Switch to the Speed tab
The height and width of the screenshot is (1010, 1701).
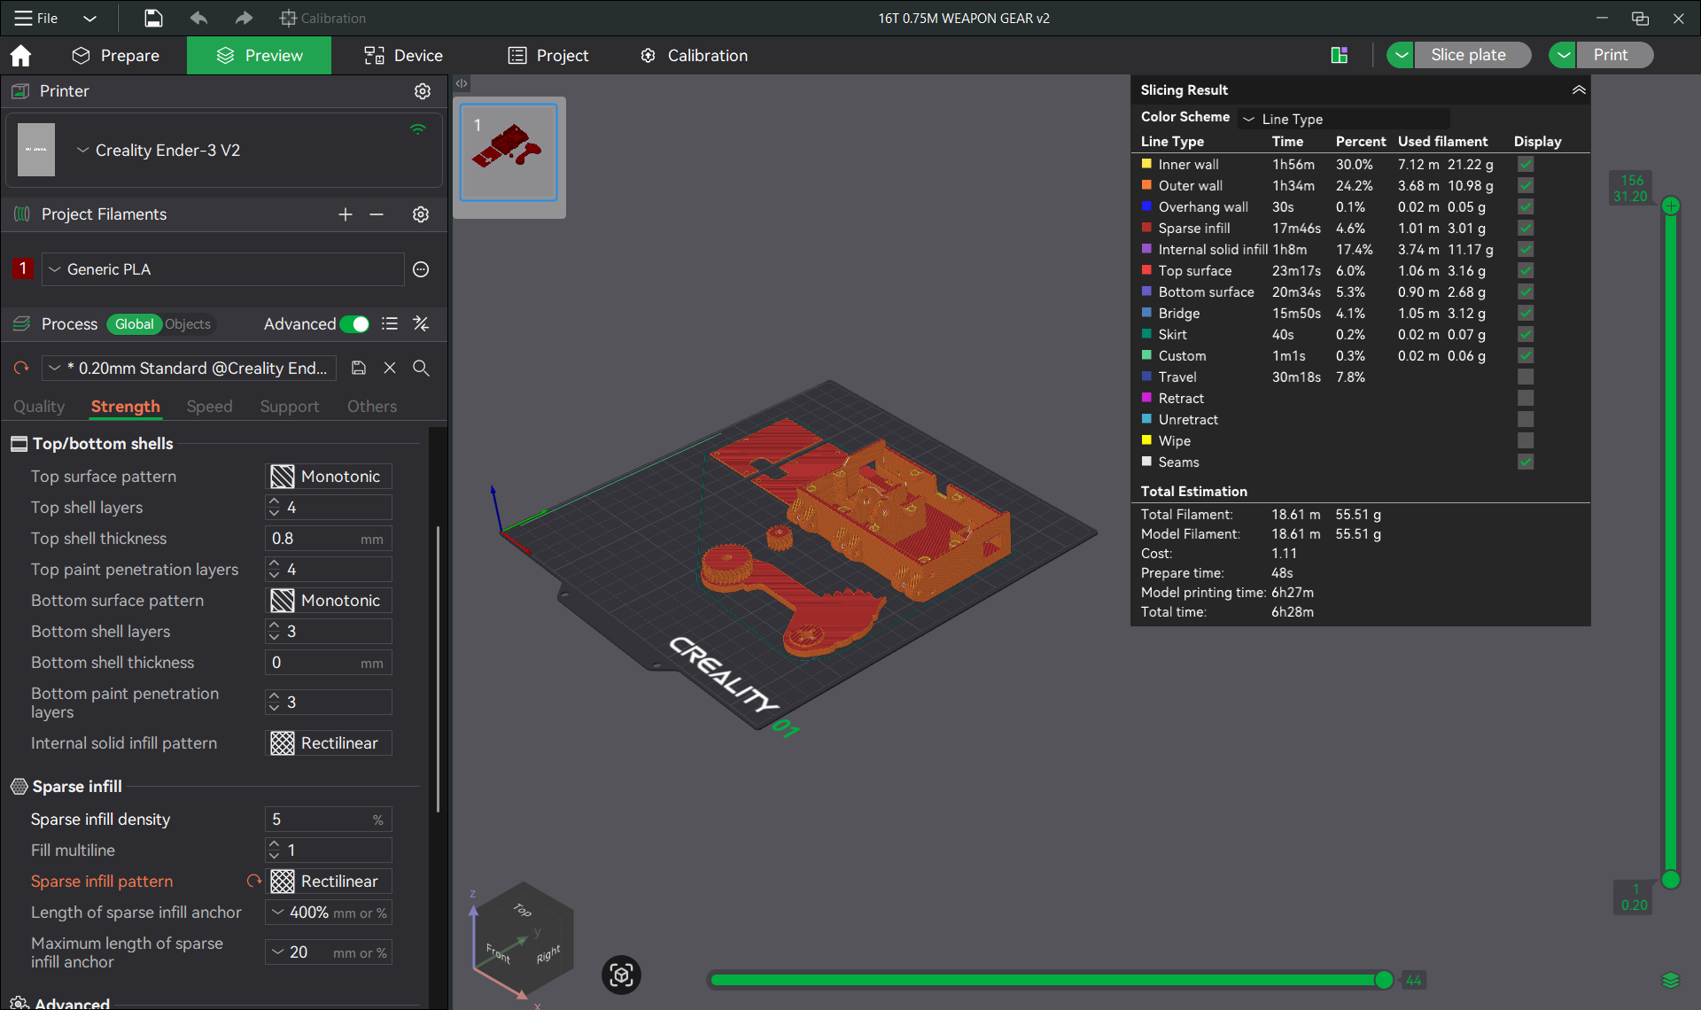[x=209, y=407]
